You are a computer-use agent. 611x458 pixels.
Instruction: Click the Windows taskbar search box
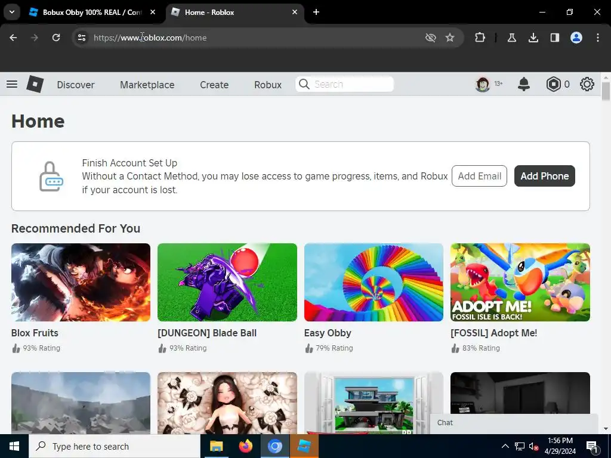point(115,446)
